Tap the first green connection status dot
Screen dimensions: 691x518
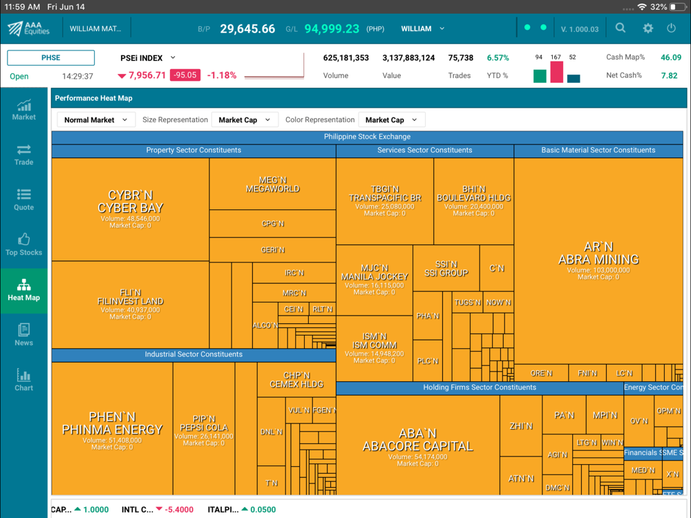pos(527,28)
